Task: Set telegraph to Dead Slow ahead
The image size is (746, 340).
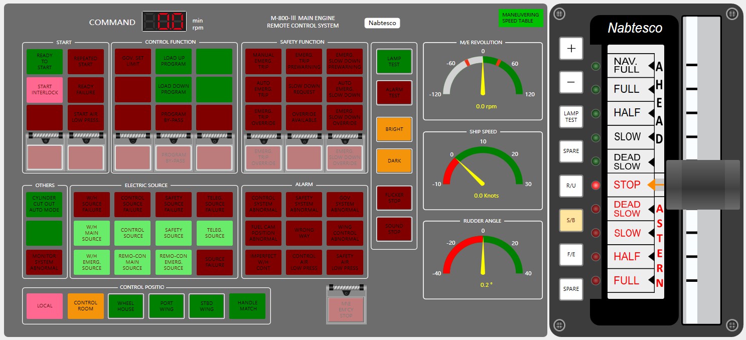Action: [631, 161]
